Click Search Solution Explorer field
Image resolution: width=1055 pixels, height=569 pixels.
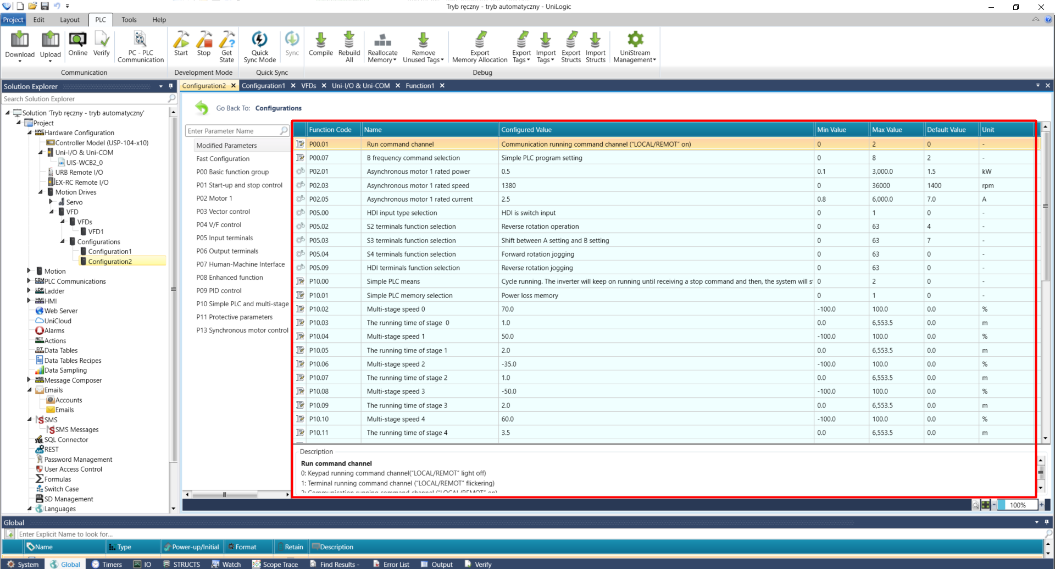tap(84, 99)
